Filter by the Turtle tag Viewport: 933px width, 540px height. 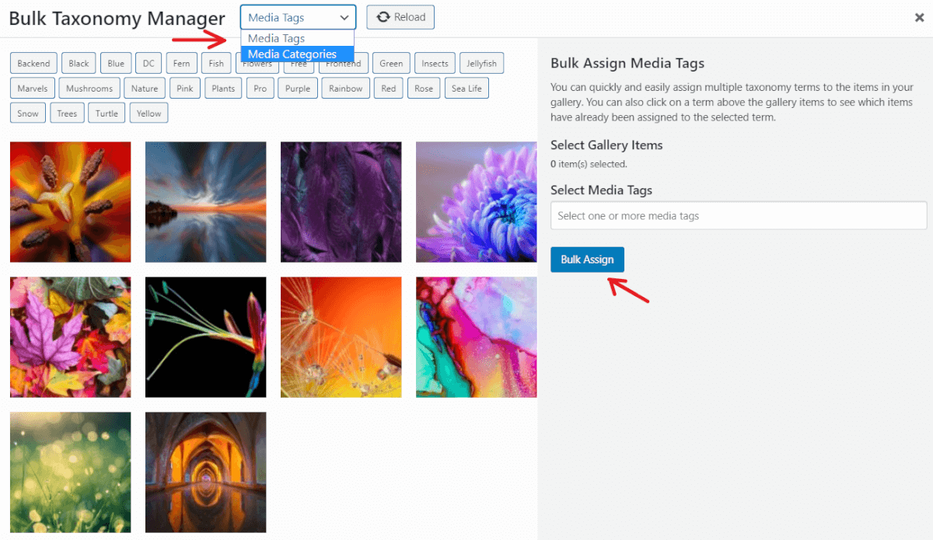click(107, 113)
